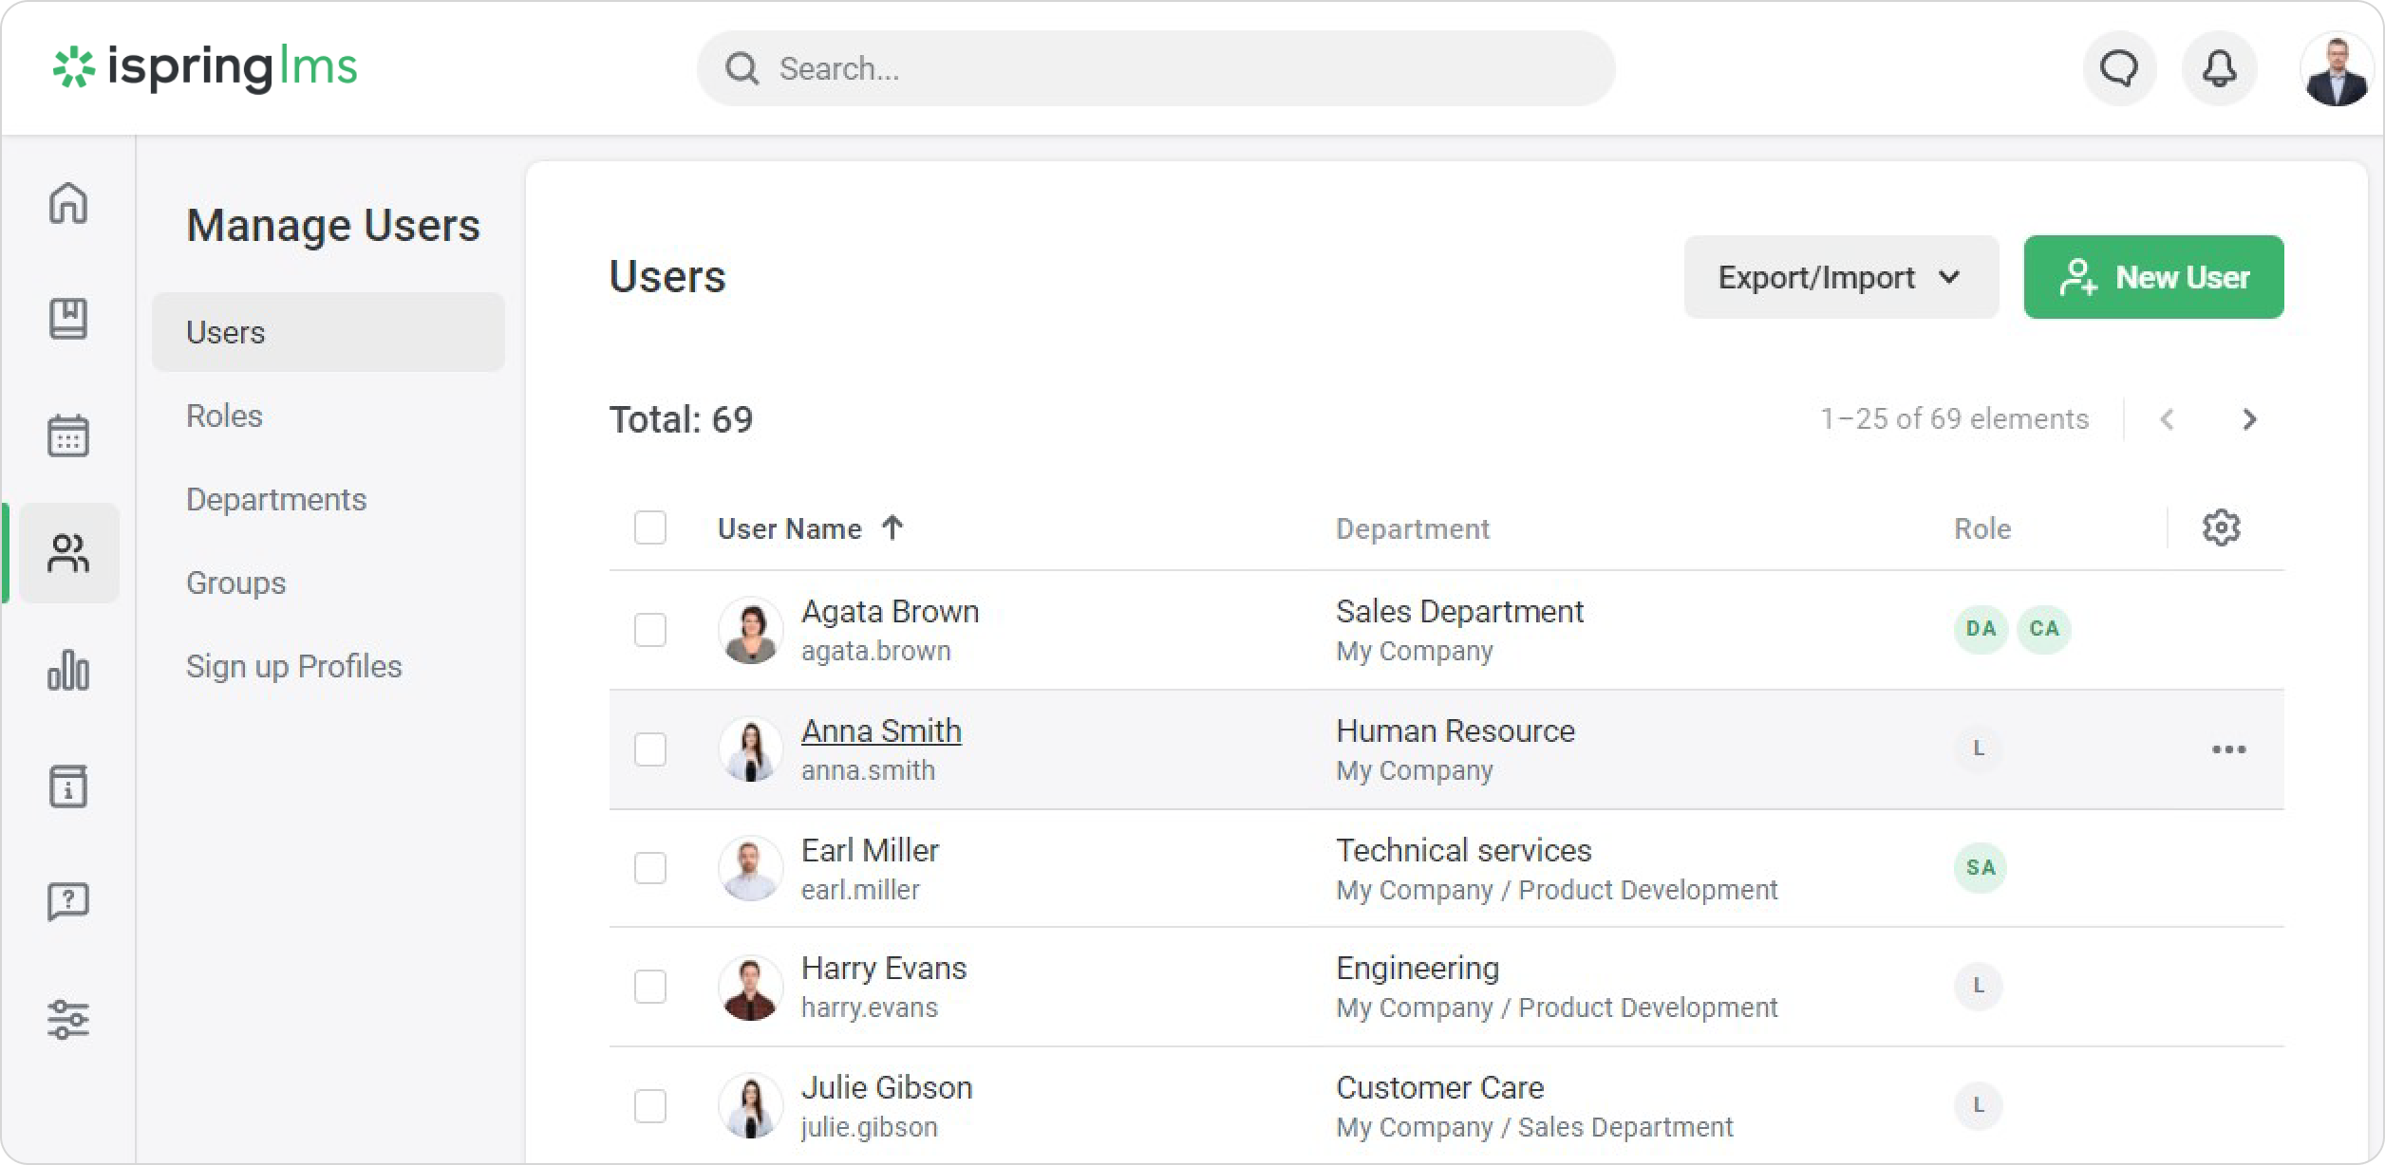Viewport: 2385px width, 1165px height.
Task: Open the courses bookmark icon in sidebar
Action: click(68, 319)
